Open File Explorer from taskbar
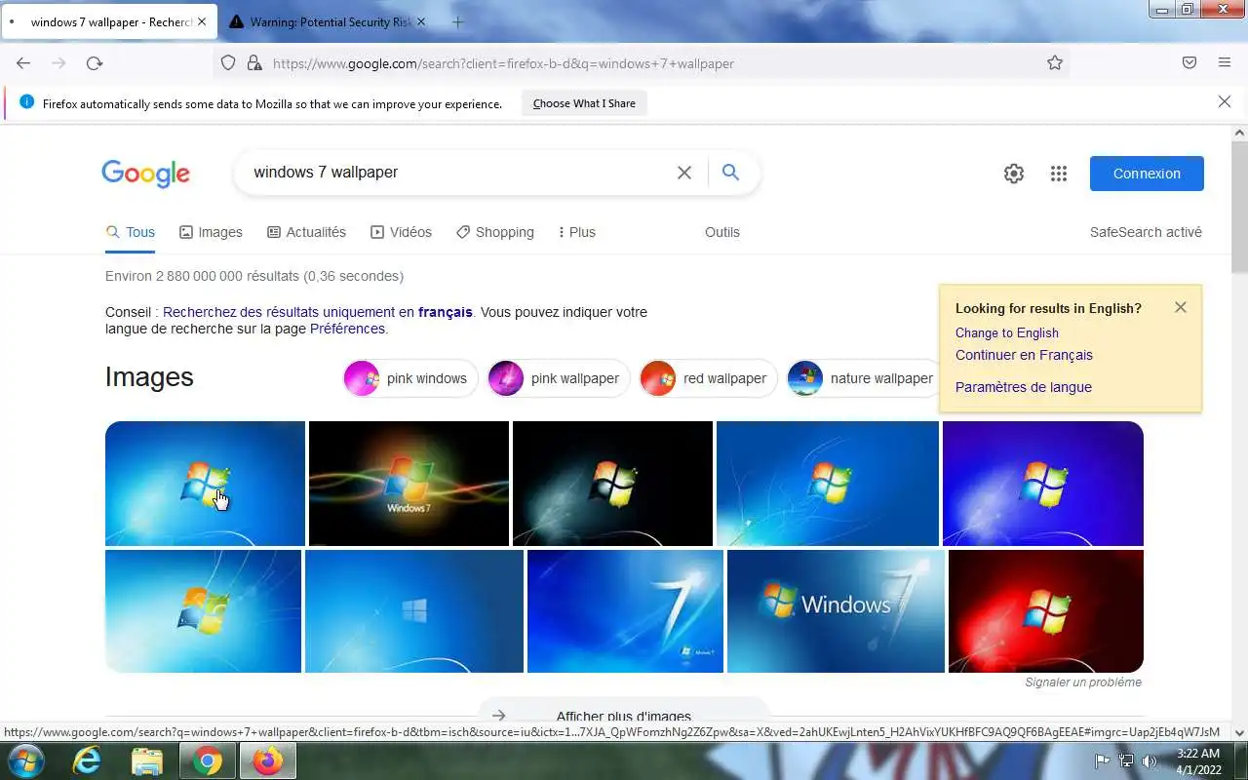Screen dimensions: 1248x780 tap(146, 760)
